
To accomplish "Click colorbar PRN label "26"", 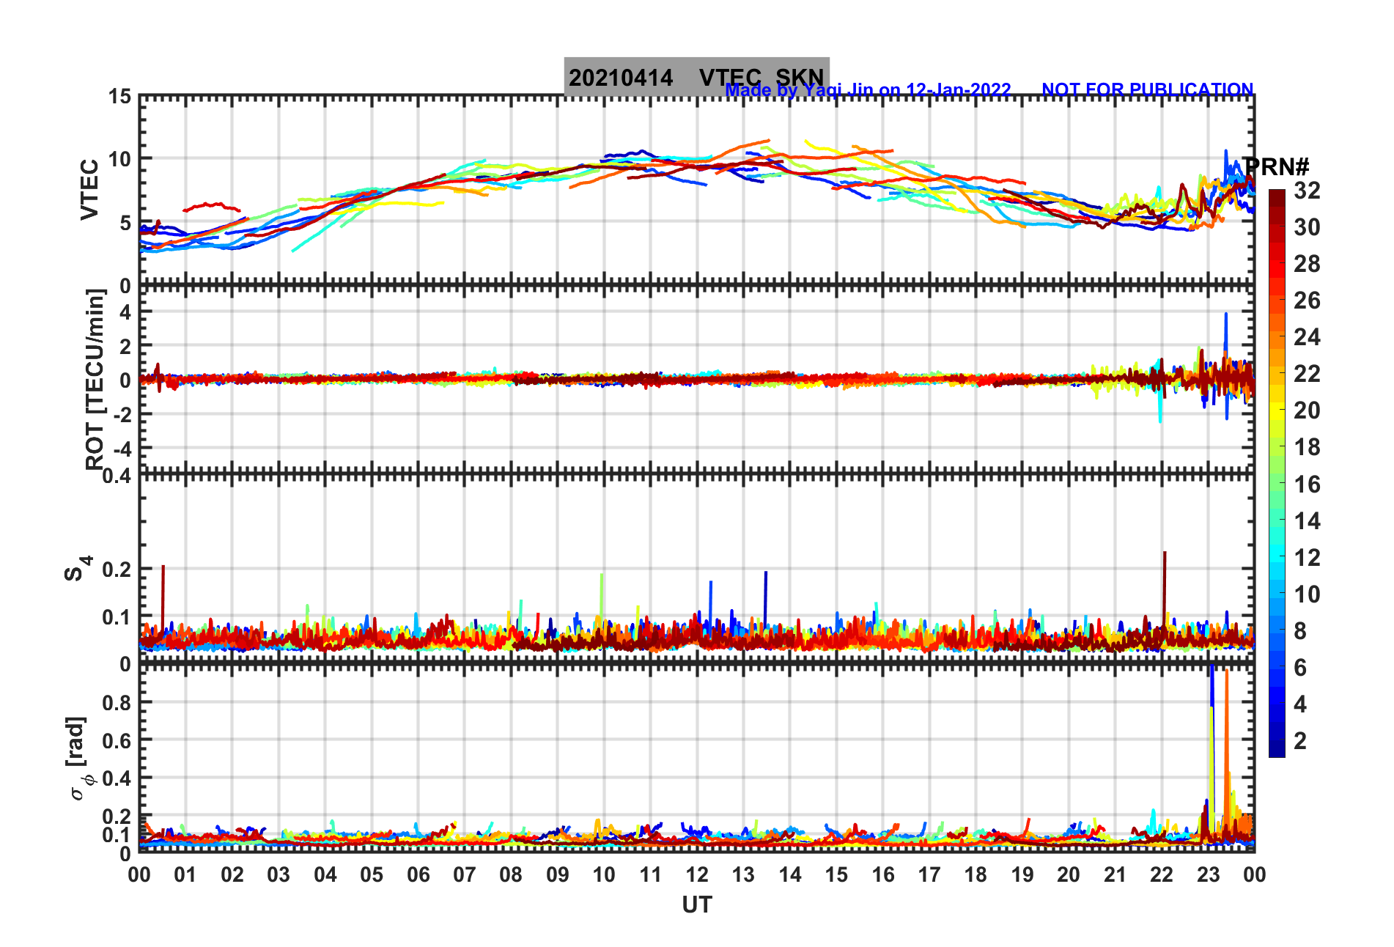I will (x=1307, y=301).
